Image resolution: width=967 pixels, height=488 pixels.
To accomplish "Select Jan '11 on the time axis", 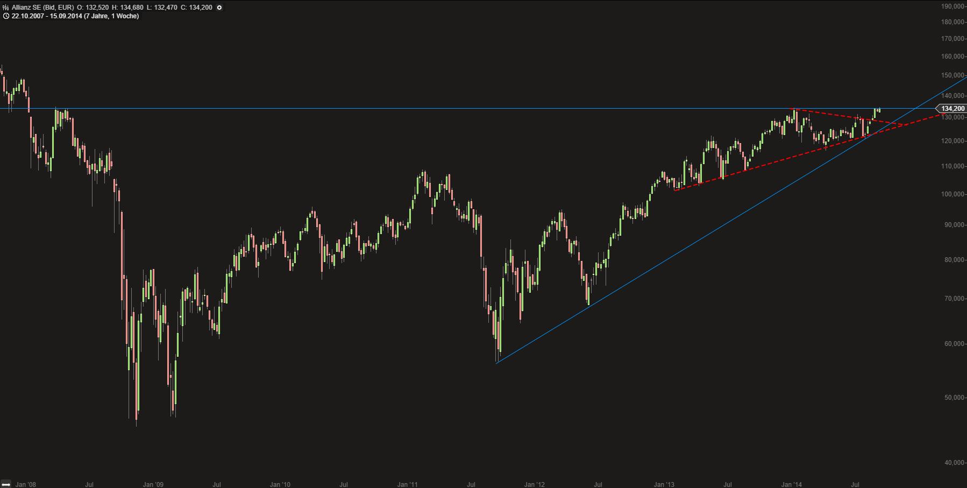I will 407,484.
